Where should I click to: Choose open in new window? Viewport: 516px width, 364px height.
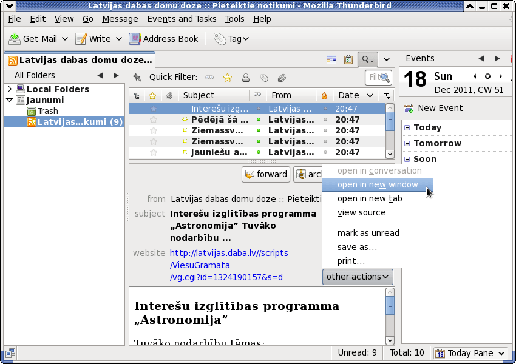coord(378,184)
